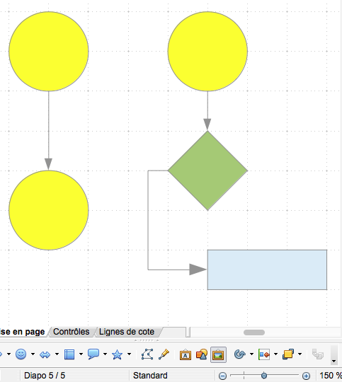This screenshot has height=382, width=342.
Task: Open the Fontwork text gallery
Action: pos(186,354)
